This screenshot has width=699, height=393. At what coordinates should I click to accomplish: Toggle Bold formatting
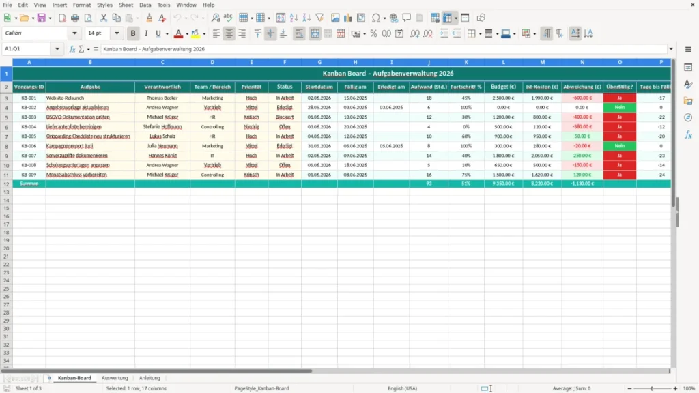pos(133,33)
